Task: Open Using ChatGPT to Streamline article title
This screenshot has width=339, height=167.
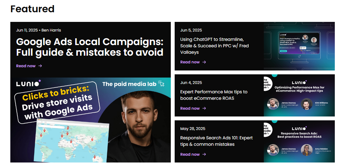Action: (x=214, y=46)
